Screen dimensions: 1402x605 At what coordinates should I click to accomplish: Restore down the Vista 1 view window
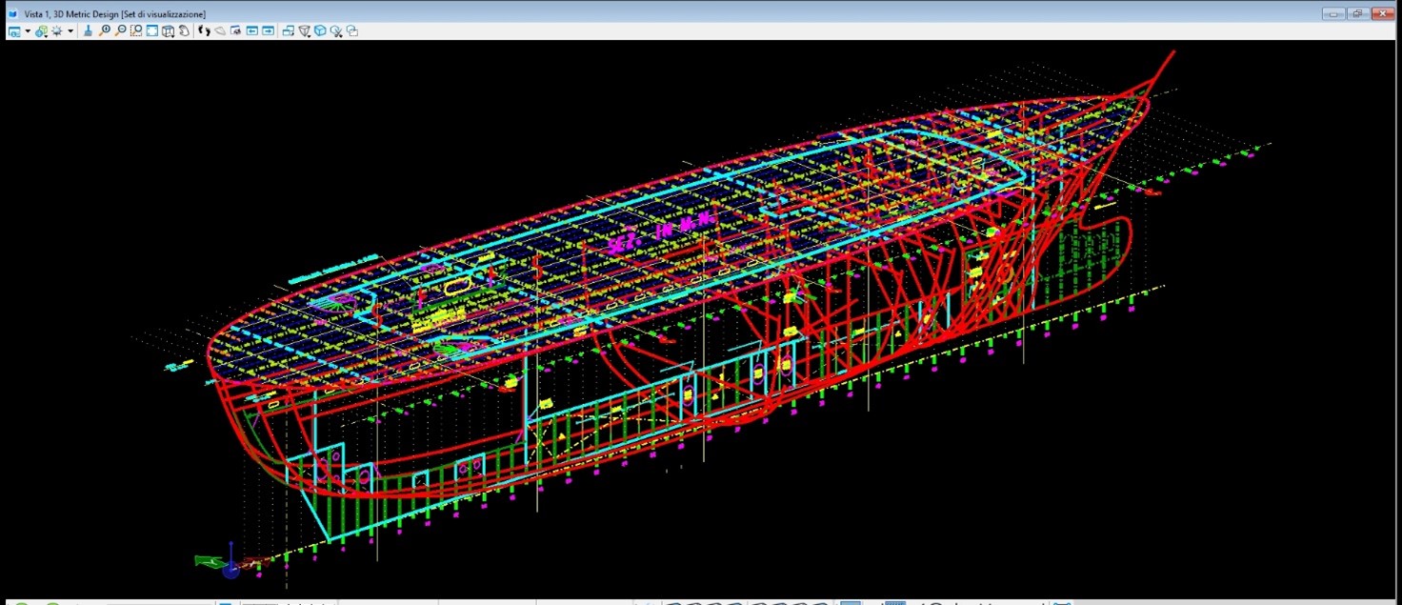[1357, 13]
